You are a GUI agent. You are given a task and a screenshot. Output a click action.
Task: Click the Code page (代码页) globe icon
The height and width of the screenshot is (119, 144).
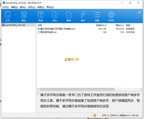(111, 15)
